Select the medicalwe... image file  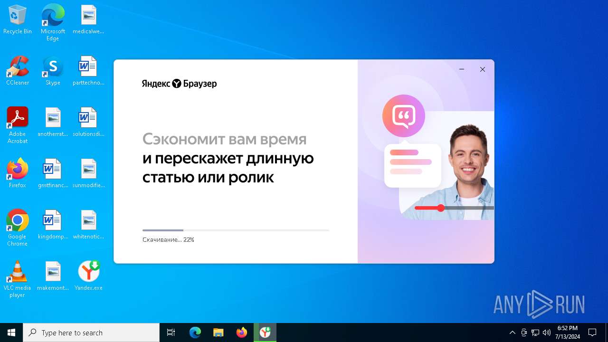point(88,20)
